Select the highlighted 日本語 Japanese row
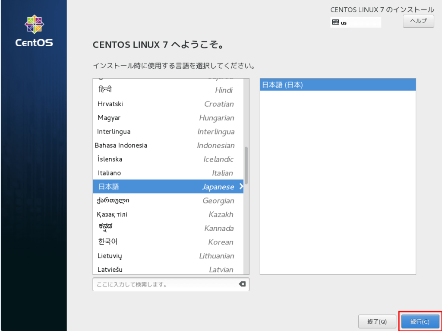 point(168,187)
